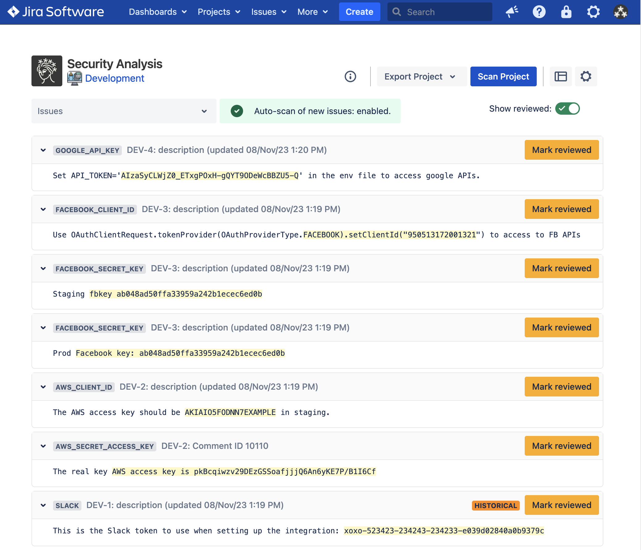Open the Export Project dropdown
641x550 pixels.
coord(421,76)
